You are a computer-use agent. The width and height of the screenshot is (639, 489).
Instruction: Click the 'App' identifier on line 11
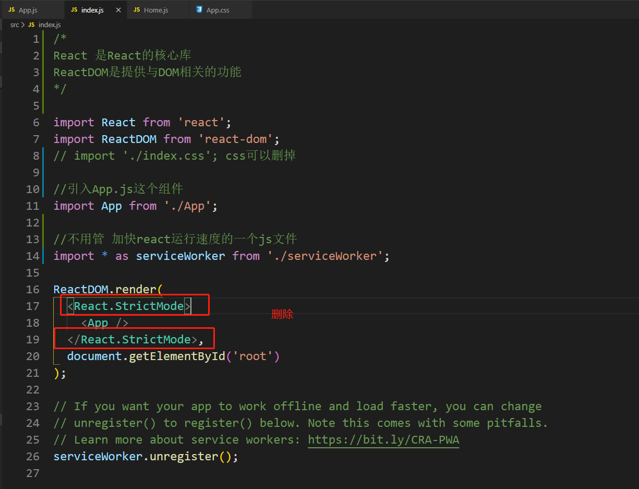pyautogui.click(x=112, y=206)
